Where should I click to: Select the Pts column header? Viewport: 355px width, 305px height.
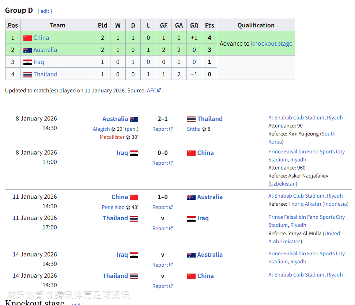point(209,25)
